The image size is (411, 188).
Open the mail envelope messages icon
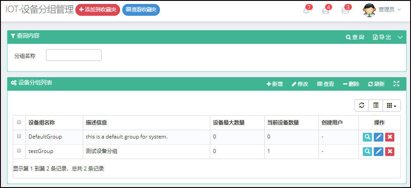click(326, 11)
